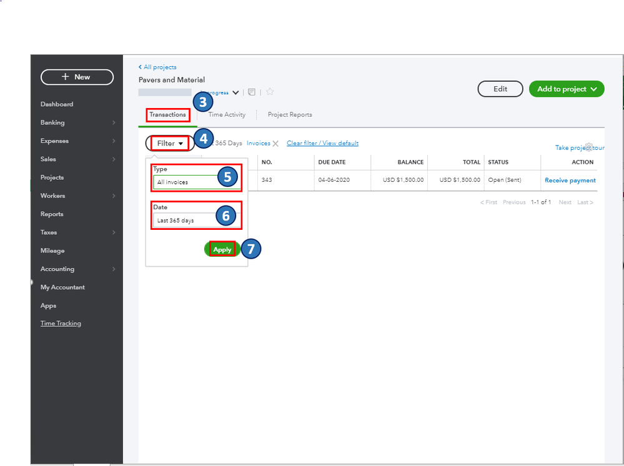Go back to All projects
Viewport: 624px width, 466px height.
pos(157,67)
